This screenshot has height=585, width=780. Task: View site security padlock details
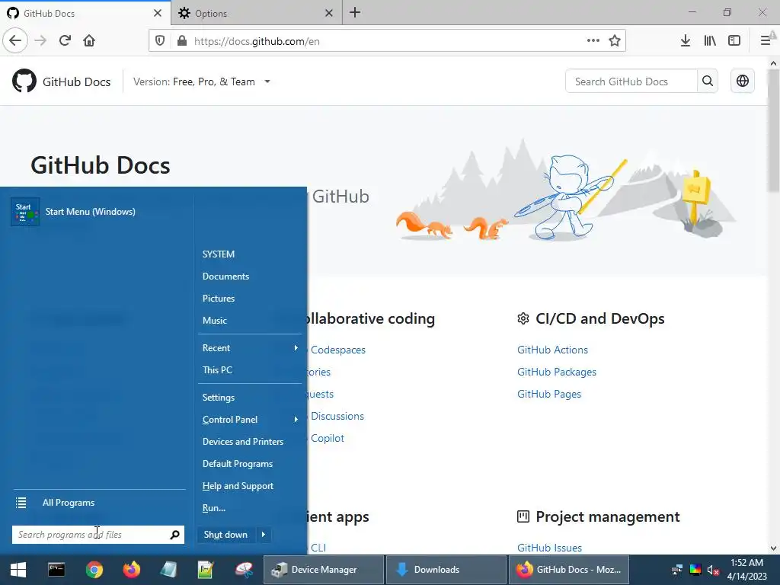pyautogui.click(x=182, y=41)
